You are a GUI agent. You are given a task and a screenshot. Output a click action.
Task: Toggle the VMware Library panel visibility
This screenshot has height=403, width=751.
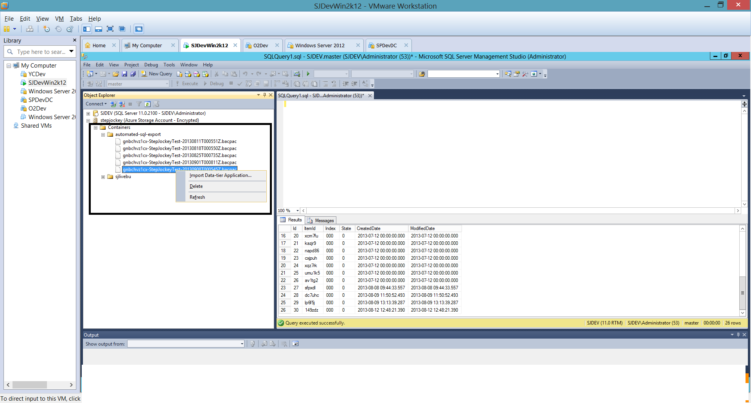(x=87, y=29)
